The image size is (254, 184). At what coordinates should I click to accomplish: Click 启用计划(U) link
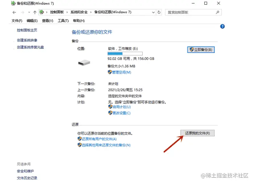[x=122, y=107]
